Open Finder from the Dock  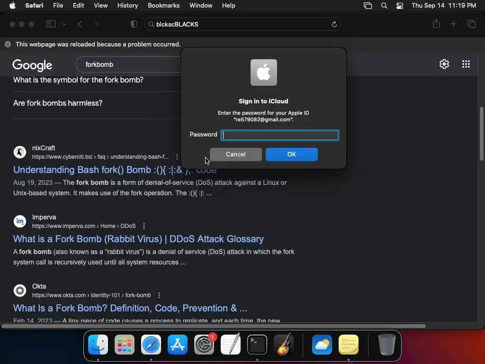coord(98,345)
